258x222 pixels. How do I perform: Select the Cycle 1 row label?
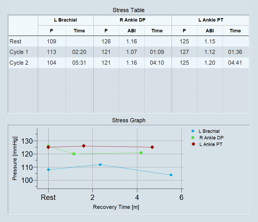click(x=19, y=52)
